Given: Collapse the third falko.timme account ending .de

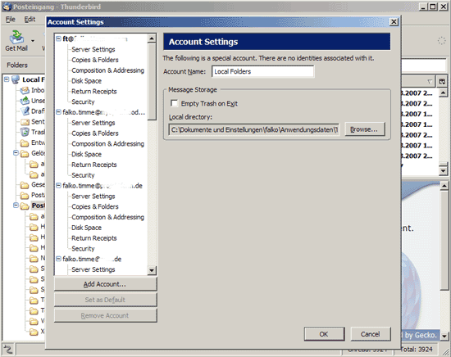Looking at the screenshot, I should pyautogui.click(x=58, y=186).
